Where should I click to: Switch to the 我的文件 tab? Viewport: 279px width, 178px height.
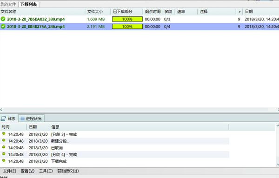[8, 4]
